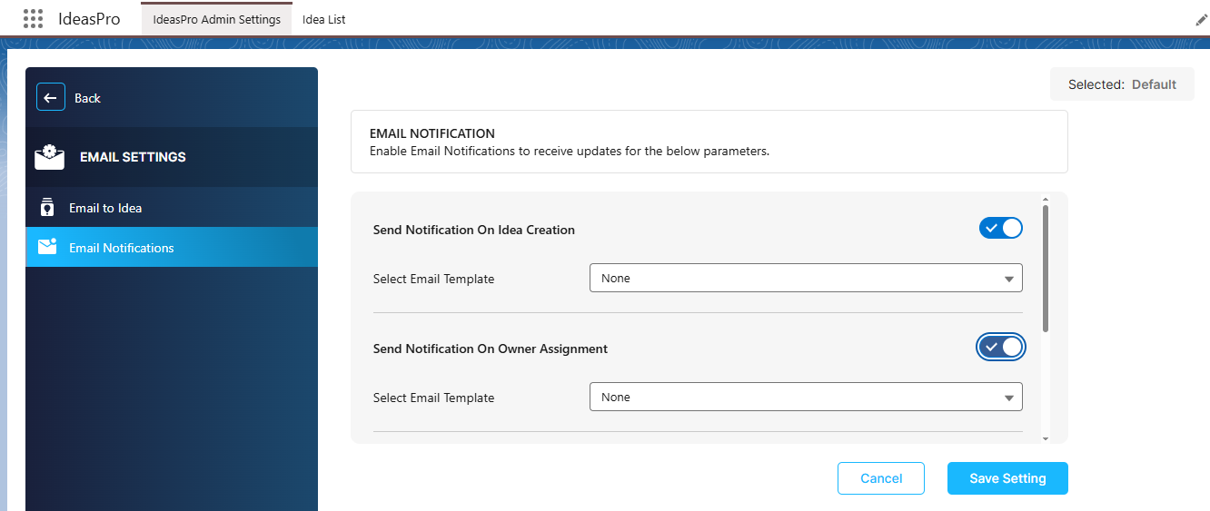Click the pencil edit icon at top right
Image resolution: width=1210 pixels, height=511 pixels.
1201,20
